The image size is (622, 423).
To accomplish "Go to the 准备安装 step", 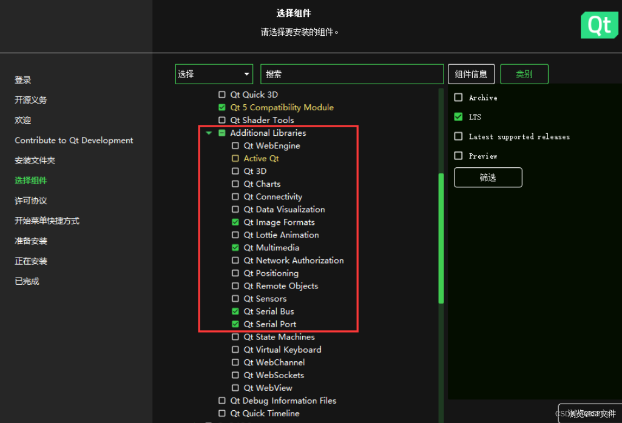I will coord(30,241).
